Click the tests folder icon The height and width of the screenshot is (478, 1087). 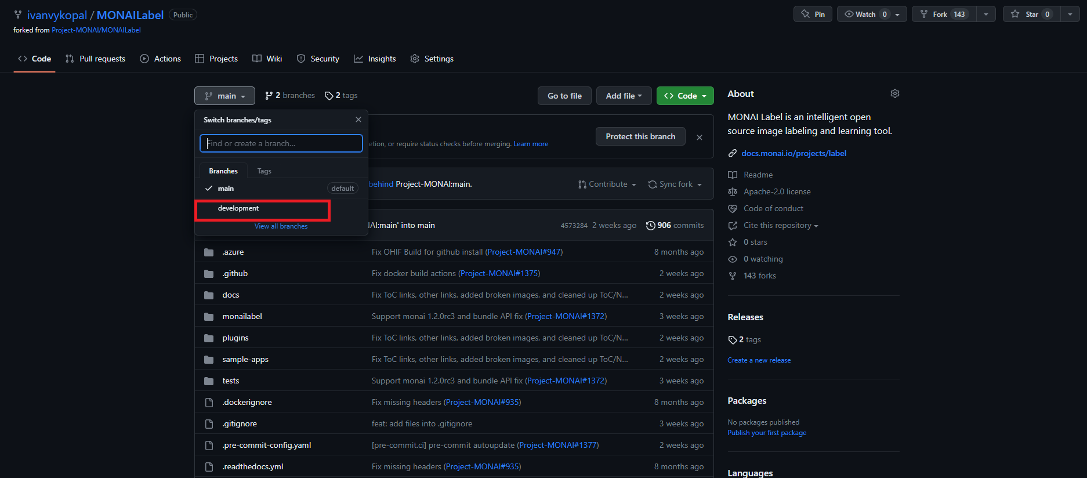[209, 381]
